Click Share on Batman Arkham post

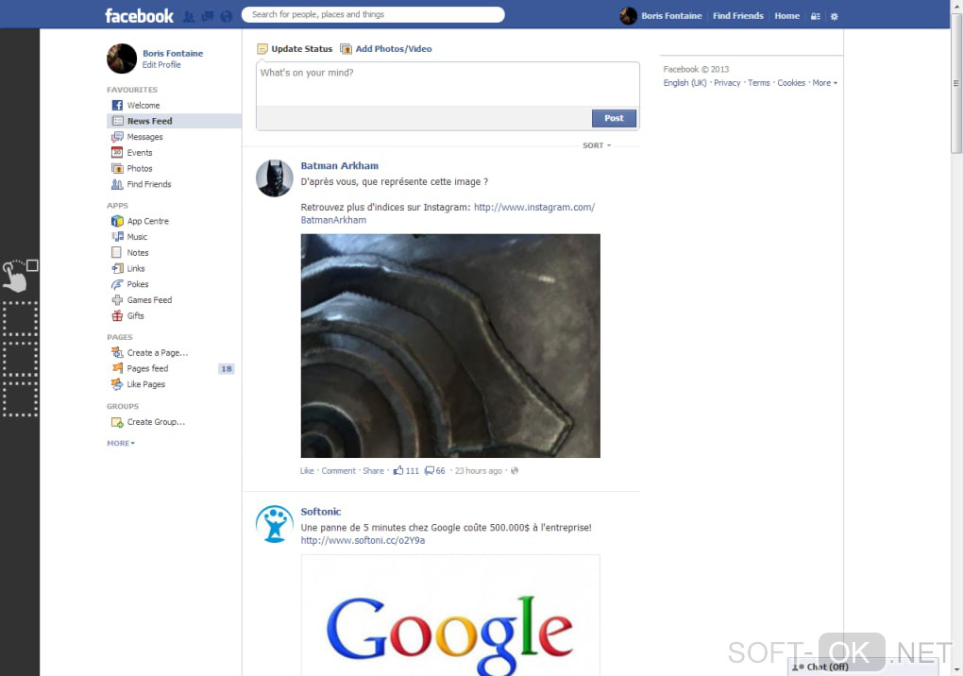374,471
